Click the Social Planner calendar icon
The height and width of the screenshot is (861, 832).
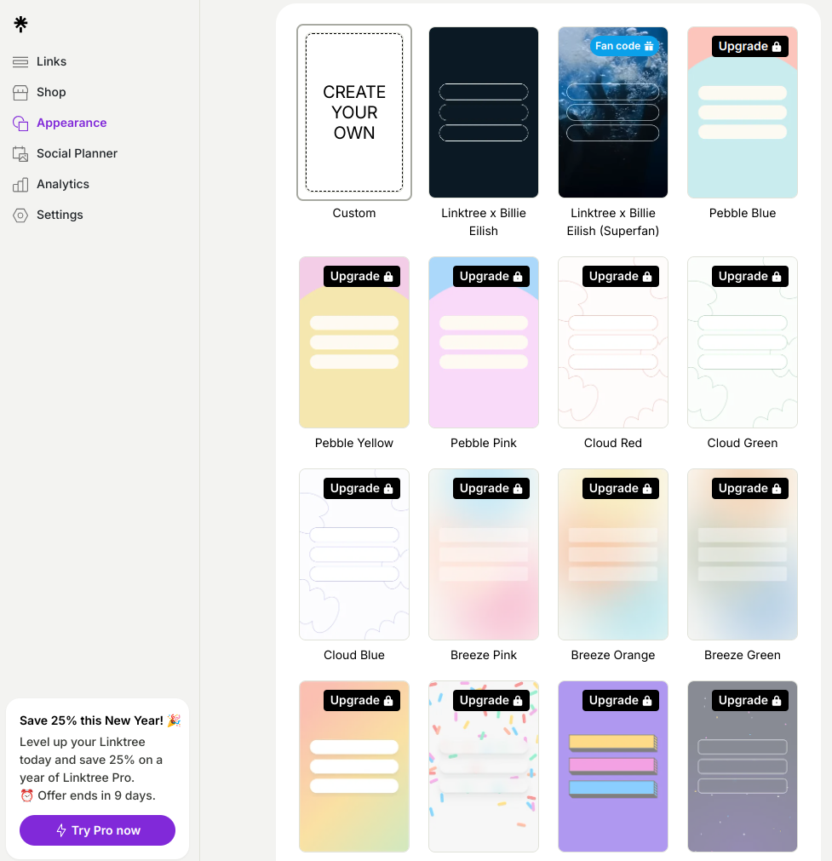(x=20, y=154)
